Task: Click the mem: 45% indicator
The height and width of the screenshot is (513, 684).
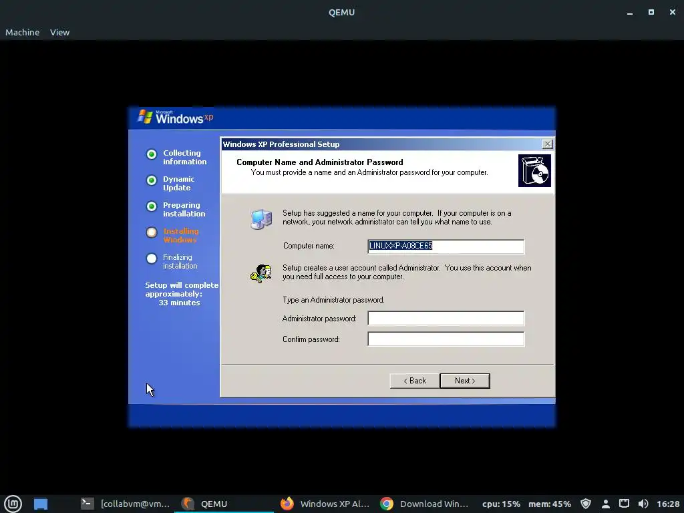Action: [x=550, y=504]
